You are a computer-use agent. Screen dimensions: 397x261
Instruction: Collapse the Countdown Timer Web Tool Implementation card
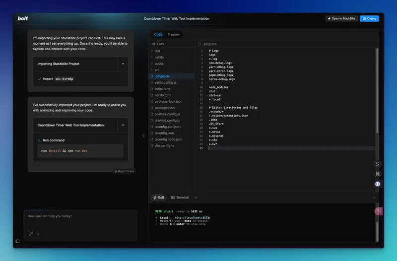123,125
